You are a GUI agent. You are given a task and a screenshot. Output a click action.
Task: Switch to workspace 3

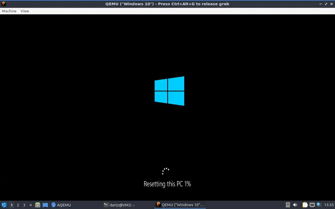click(24, 205)
